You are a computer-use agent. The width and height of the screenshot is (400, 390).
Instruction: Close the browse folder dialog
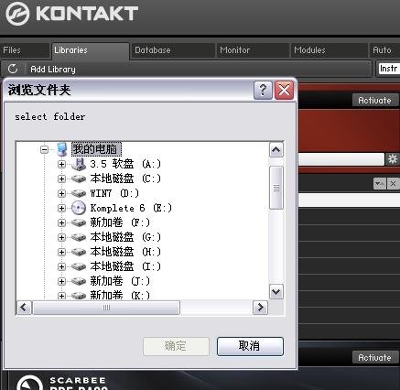point(285,90)
